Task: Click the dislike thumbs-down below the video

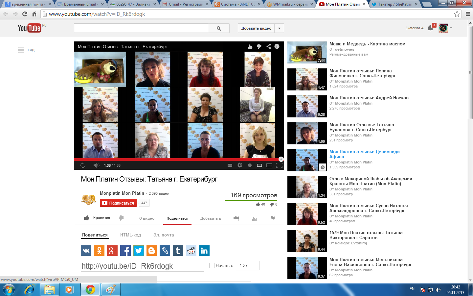Action: point(122,218)
